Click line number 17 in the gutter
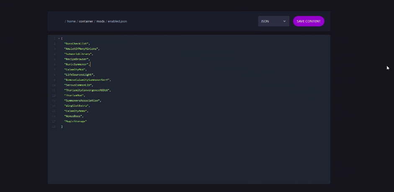Image resolution: width=394 pixels, height=192 pixels. click(x=54, y=121)
